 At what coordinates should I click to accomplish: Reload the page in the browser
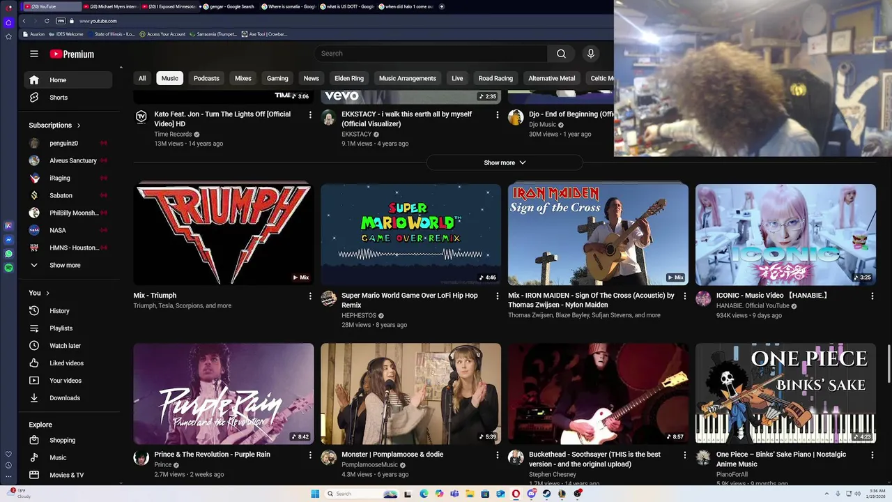47,21
